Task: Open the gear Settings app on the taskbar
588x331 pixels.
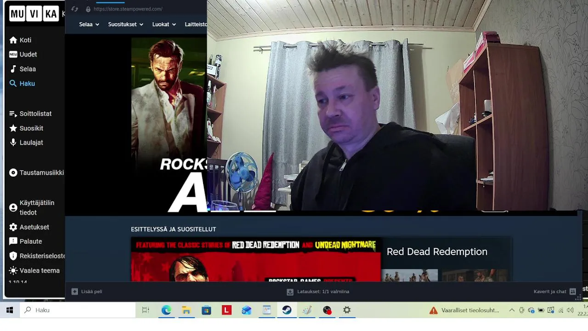Action: [347, 310]
